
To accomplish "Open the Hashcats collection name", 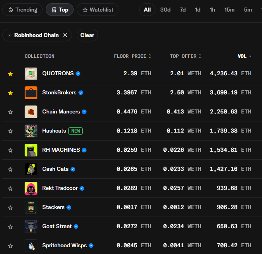I will tap(54, 131).
